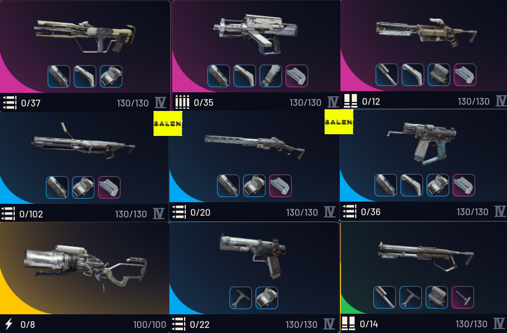The width and height of the screenshot is (507, 333).
Task: Click the pink attachment slot on the 0/14 weapon
Action: tap(463, 297)
